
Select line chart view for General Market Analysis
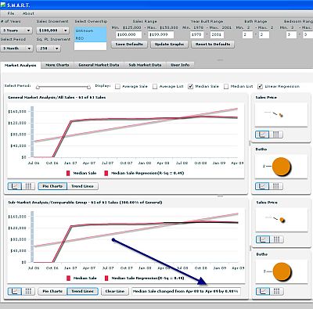15,186
